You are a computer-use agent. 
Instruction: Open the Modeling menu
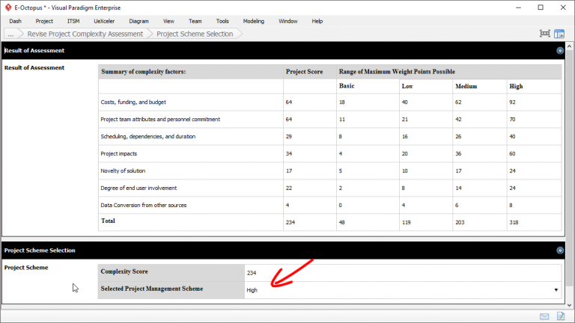point(254,21)
